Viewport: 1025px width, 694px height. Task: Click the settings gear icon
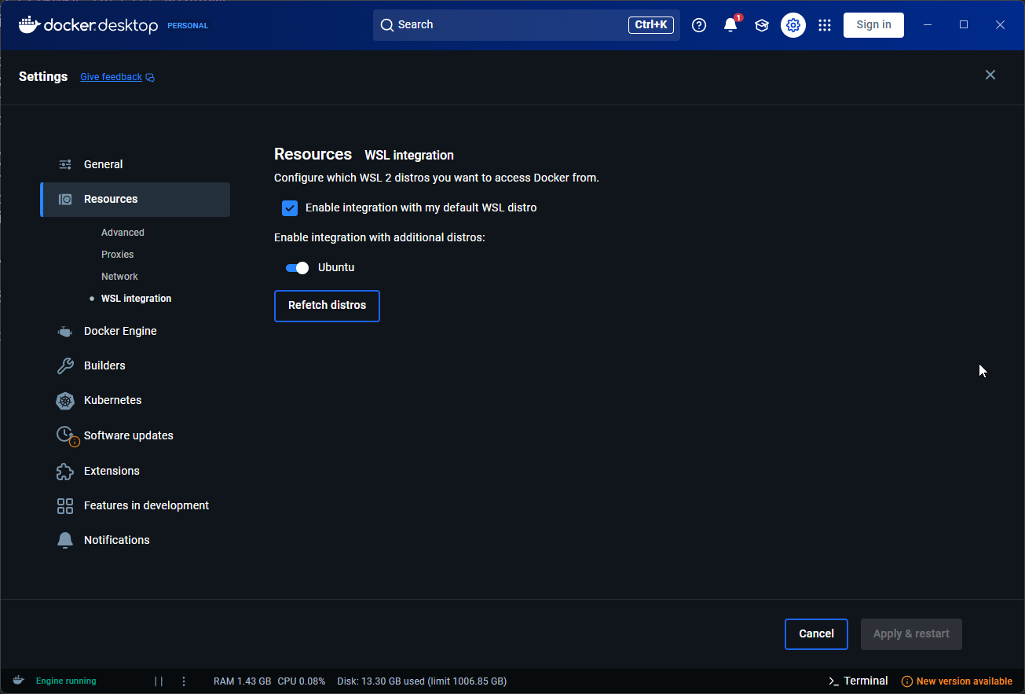pyautogui.click(x=793, y=25)
